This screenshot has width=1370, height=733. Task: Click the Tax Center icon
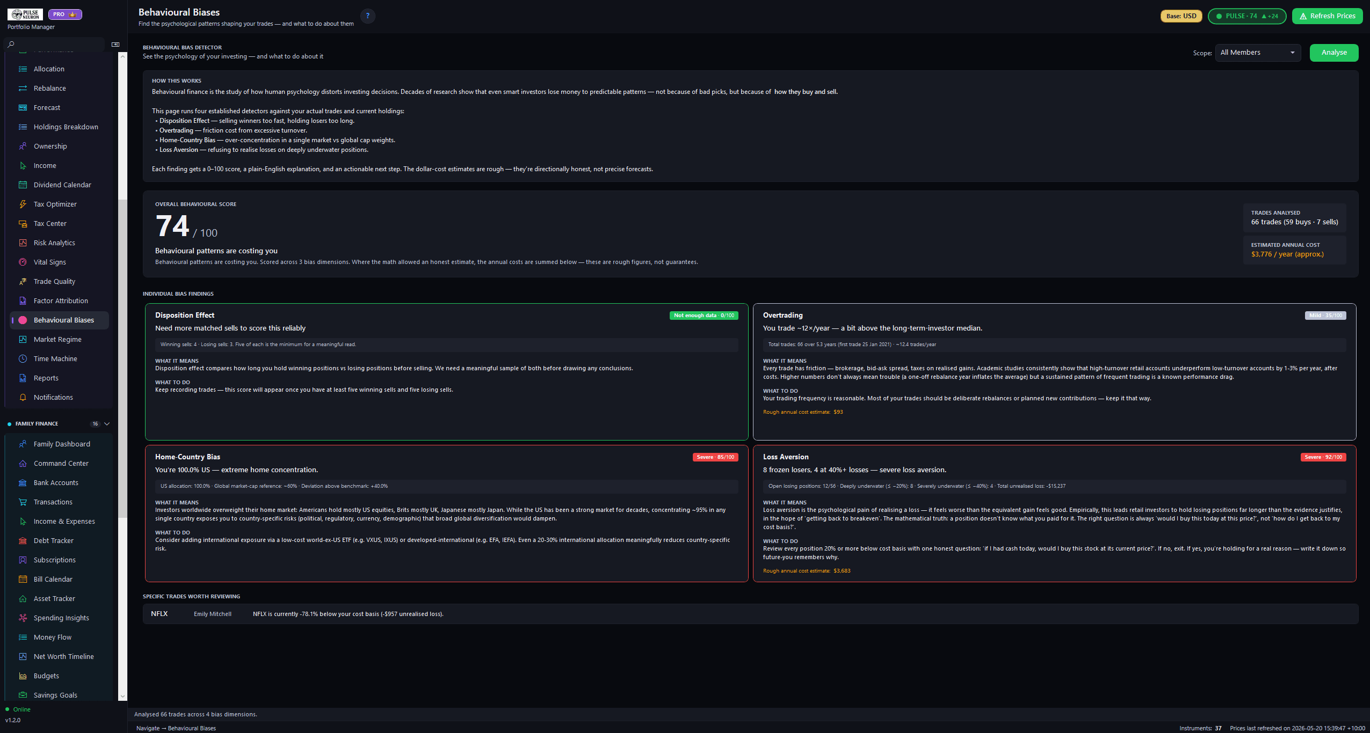point(23,223)
